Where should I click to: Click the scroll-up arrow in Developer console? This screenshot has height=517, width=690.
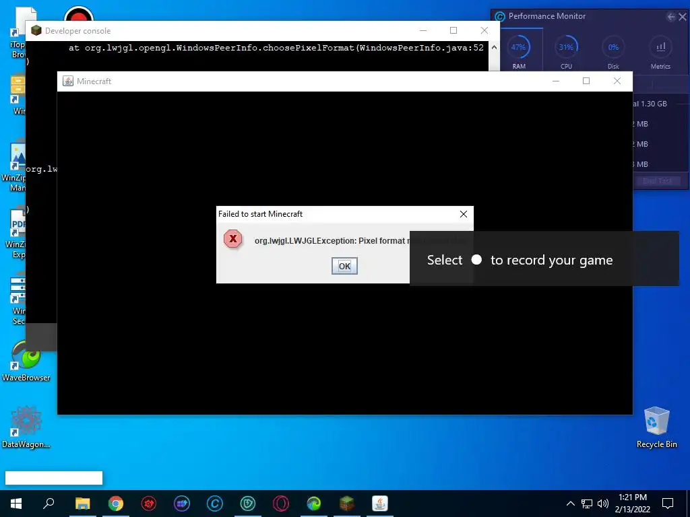point(494,48)
